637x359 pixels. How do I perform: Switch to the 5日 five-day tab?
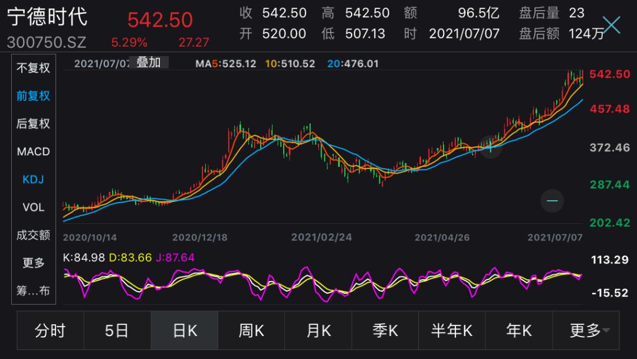pyautogui.click(x=117, y=331)
